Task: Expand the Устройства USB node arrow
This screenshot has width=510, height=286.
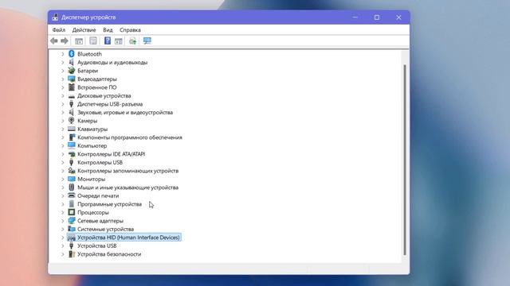Action: [63, 245]
